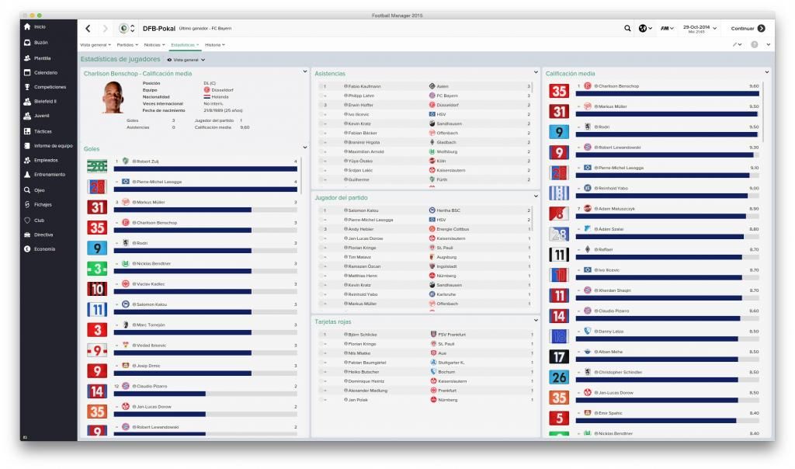Image resolution: width=795 pixels, height=469 pixels.
Task: Open the Vista general view selector with eye icon
Action: tap(186, 60)
